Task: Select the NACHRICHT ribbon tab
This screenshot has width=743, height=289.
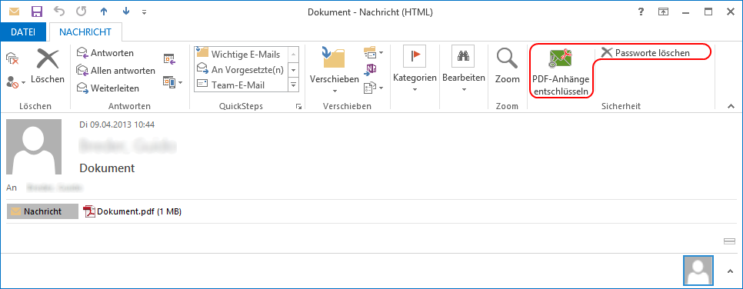Action: click(x=85, y=32)
